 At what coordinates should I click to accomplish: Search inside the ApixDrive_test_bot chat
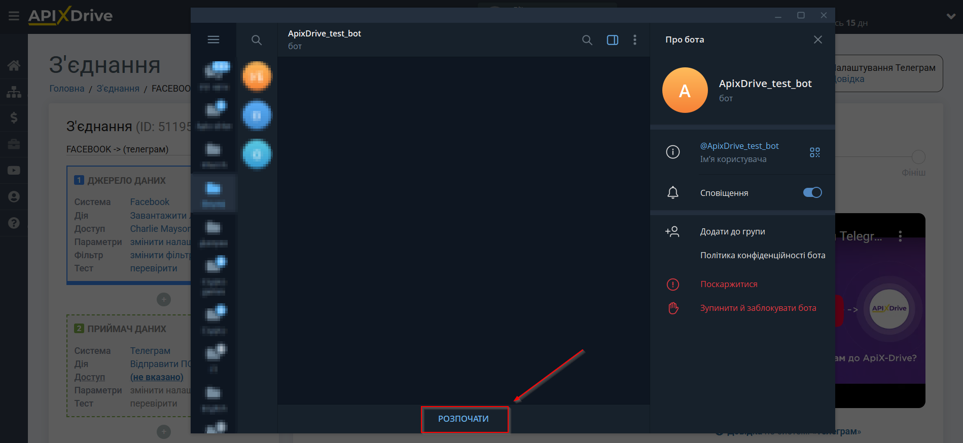(x=587, y=40)
